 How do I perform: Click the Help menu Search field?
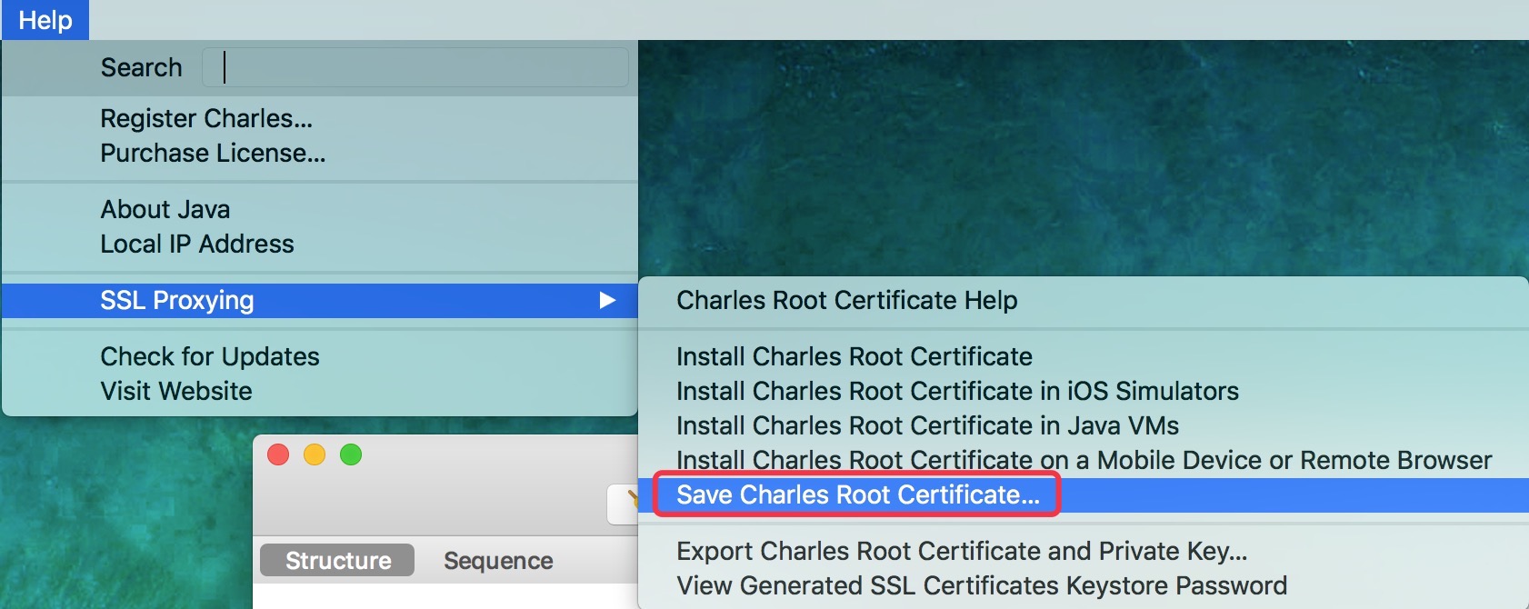pyautogui.click(x=415, y=67)
